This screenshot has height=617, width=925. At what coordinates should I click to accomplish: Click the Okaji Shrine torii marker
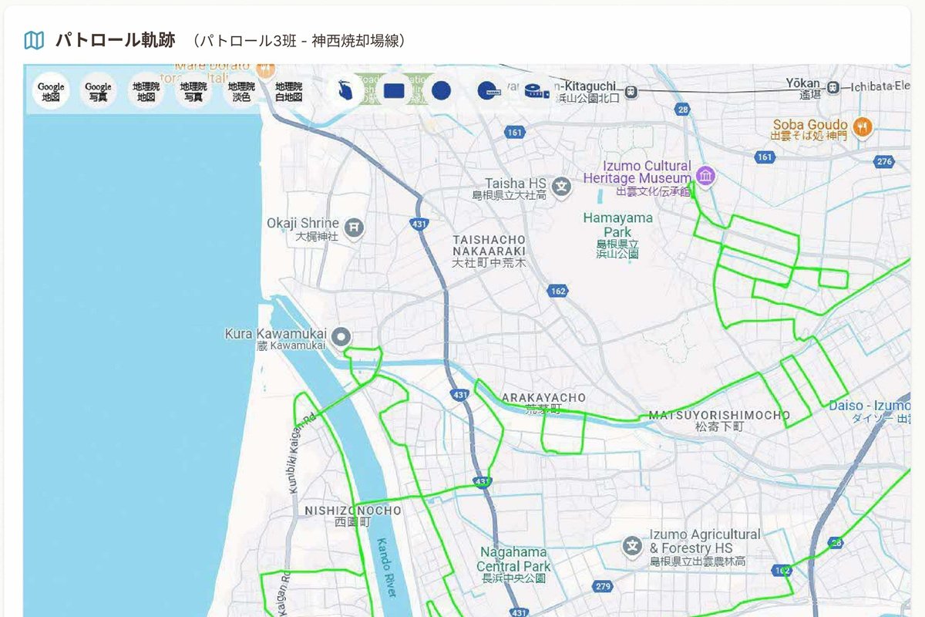coord(354,227)
